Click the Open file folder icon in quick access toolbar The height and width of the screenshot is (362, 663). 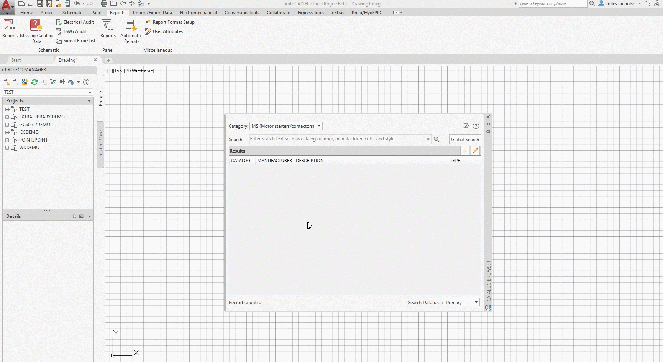coord(30,3)
